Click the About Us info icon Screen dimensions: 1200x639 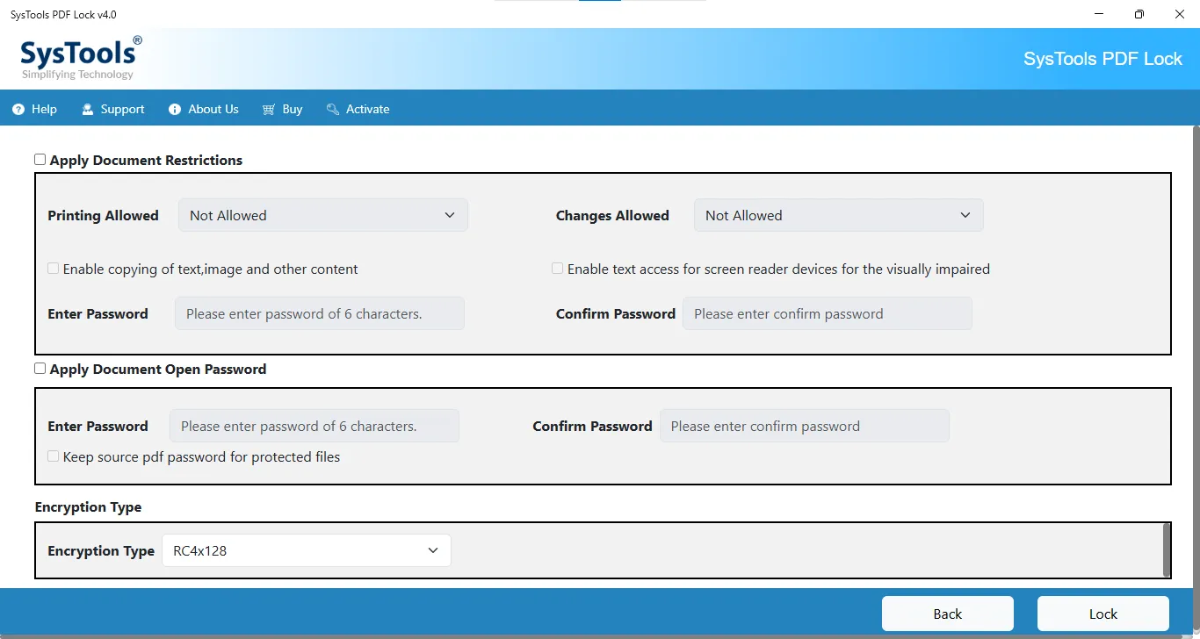coord(174,110)
